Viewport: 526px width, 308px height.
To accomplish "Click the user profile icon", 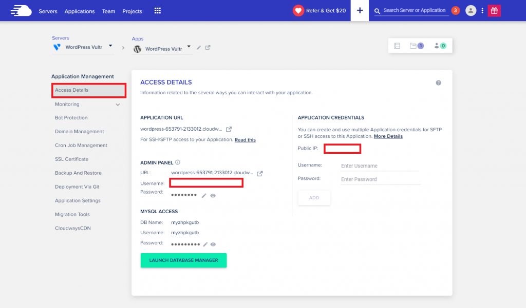I will pos(471,10).
